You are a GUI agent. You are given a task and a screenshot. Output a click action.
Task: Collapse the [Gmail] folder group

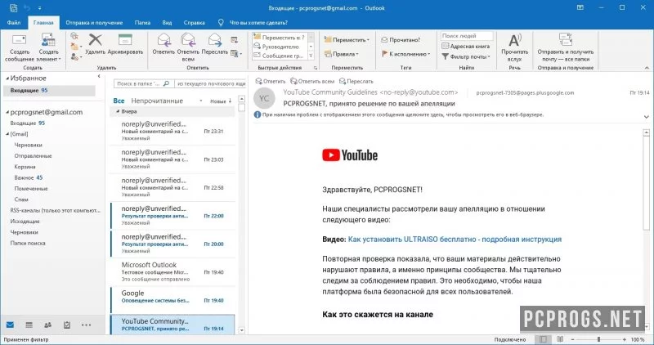(7, 134)
